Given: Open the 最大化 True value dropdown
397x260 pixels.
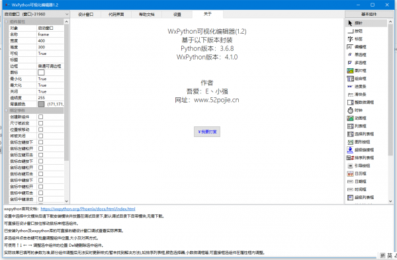Looking at the screenshot, I should [50, 85].
